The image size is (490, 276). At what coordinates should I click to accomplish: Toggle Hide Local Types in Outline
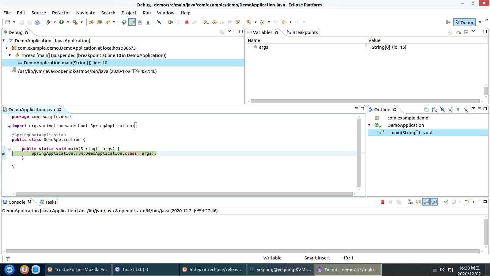(x=466, y=109)
